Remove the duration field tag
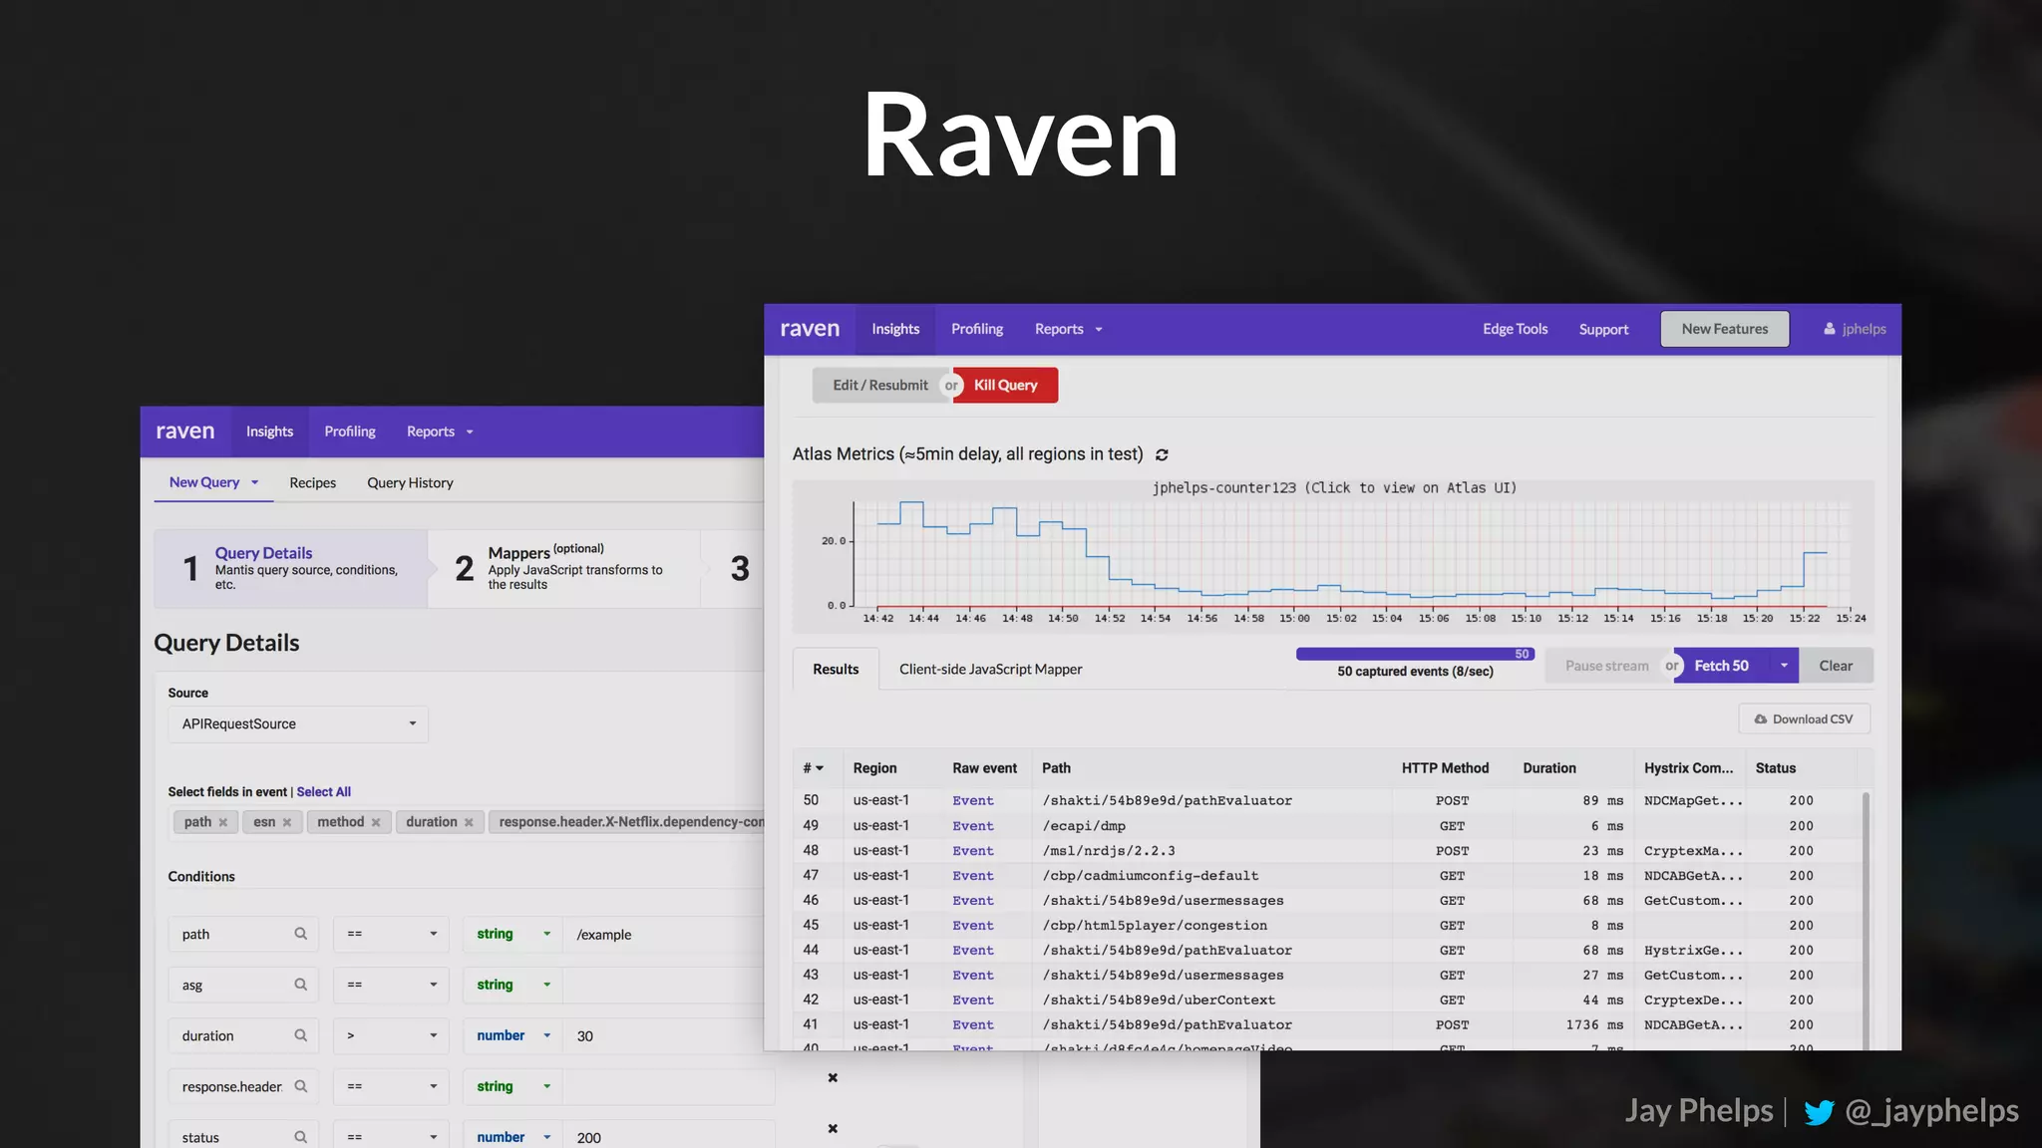The width and height of the screenshot is (2042, 1148). coord(469,822)
